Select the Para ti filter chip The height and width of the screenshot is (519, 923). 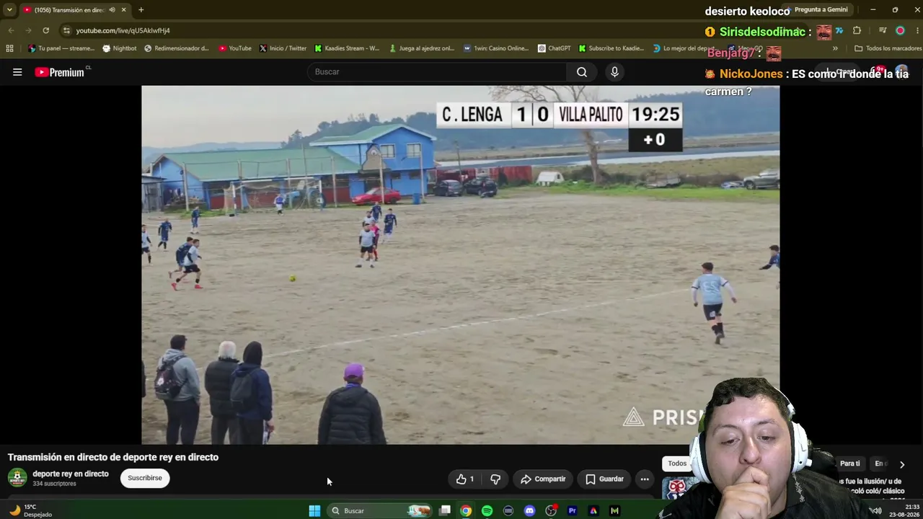click(x=850, y=463)
